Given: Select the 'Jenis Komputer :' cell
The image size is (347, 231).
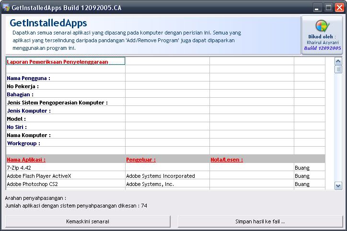Looking at the screenshot, I should click(x=66, y=110).
